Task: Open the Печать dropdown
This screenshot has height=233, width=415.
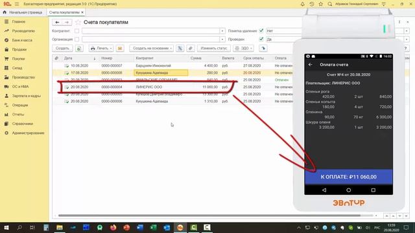Action: pos(101,49)
